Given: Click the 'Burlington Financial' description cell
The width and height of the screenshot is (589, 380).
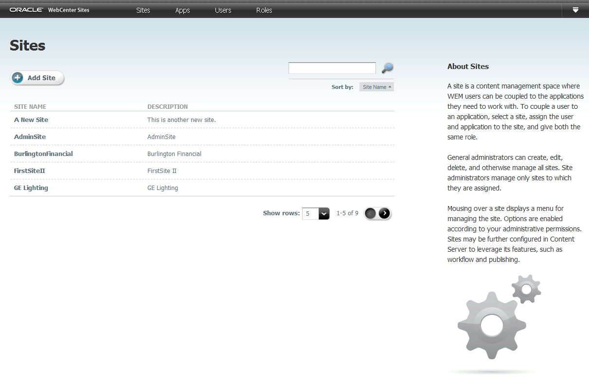Looking at the screenshot, I should click(174, 154).
